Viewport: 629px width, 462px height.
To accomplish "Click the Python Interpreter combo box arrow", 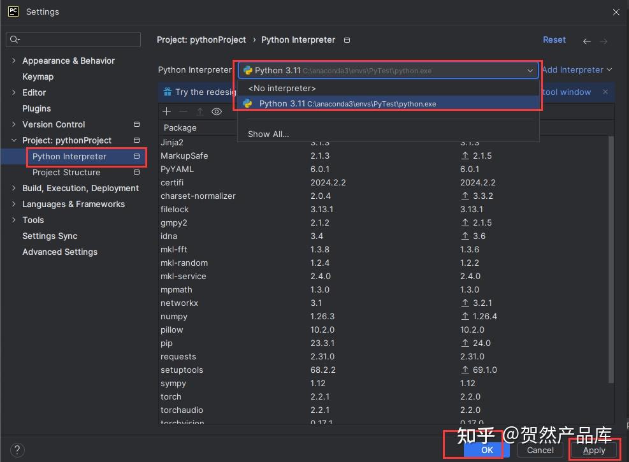I will [530, 71].
